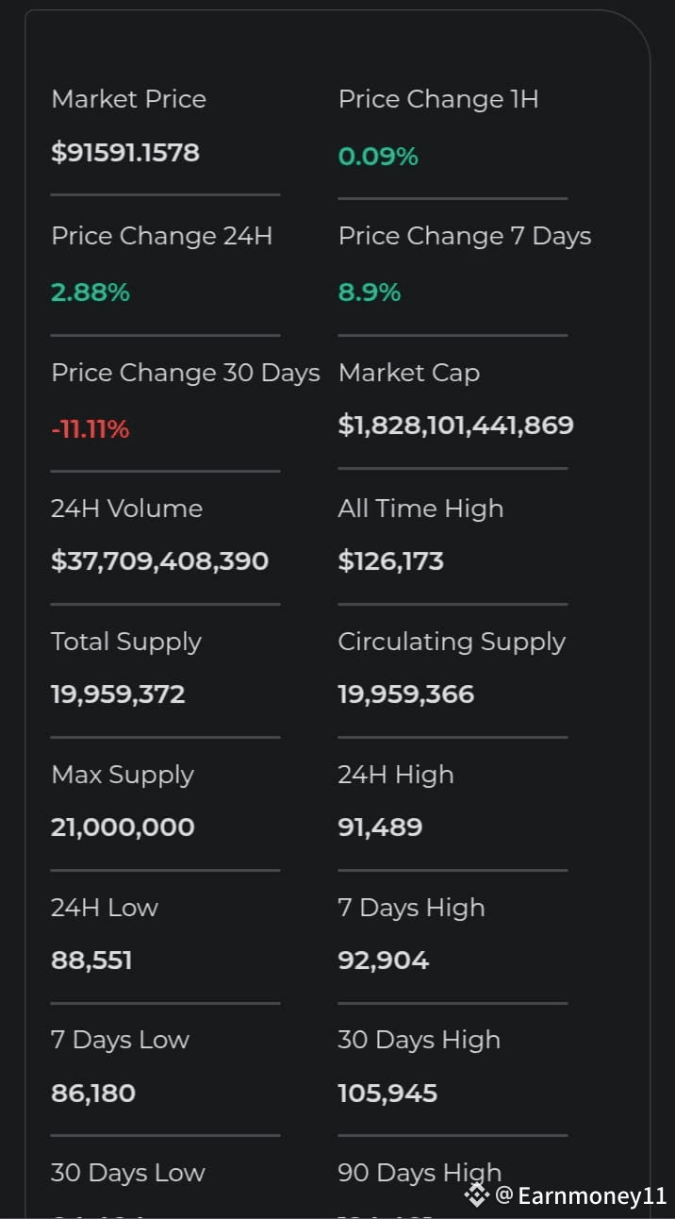The width and height of the screenshot is (675, 1219).
Task: Click the Price Change 1H percentage
Action: click(x=378, y=157)
